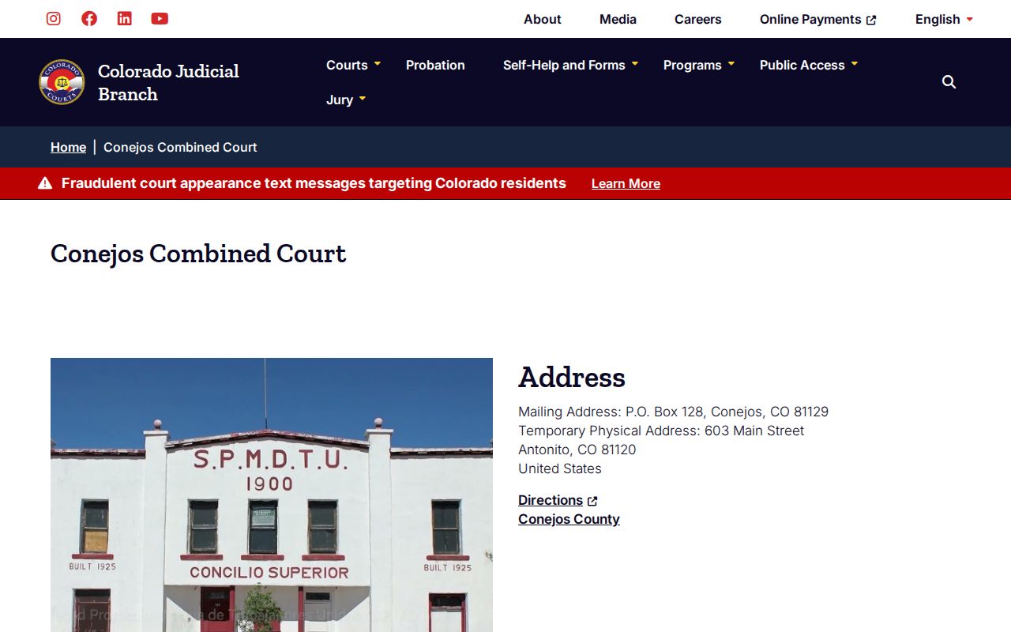
Task: Click the mailing address P.O. Box 128 line
Action: pos(673,412)
